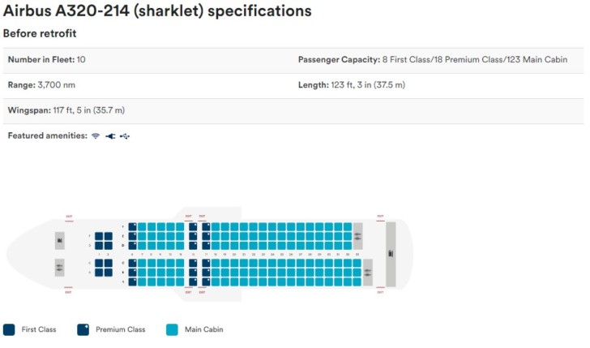Click the USB port amenity icon
Screen dimensions: 590x348
(125, 136)
